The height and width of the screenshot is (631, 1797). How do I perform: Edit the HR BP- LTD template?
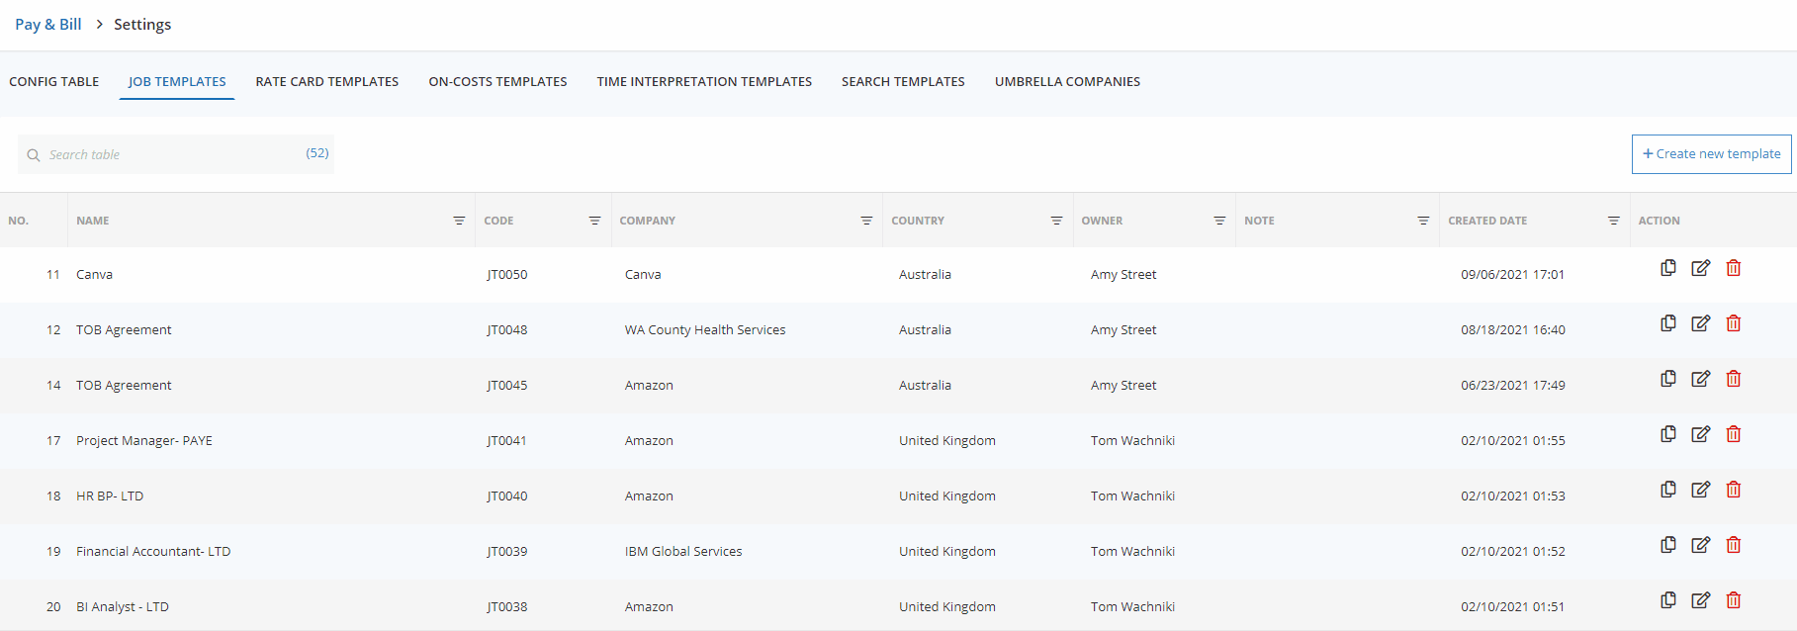click(x=1700, y=490)
